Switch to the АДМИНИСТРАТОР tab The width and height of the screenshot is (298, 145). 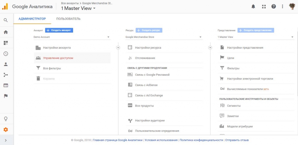pos(32,19)
